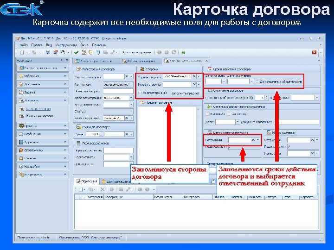Open the Окно menu
The width and height of the screenshot is (334, 250).
pos(84,45)
